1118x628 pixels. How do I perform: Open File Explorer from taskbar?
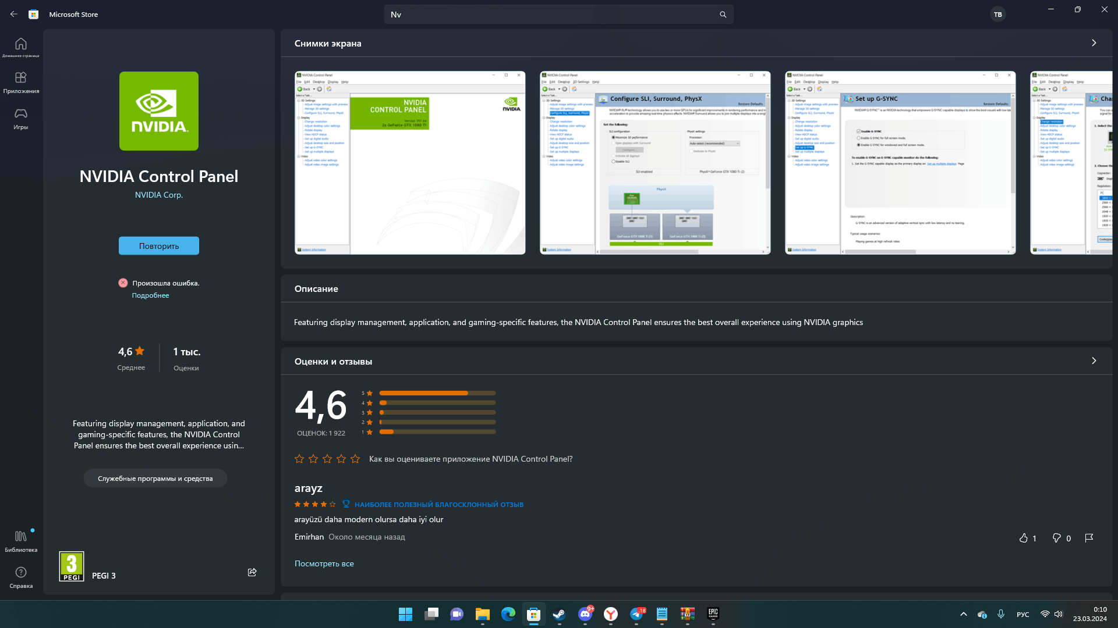tap(482, 614)
